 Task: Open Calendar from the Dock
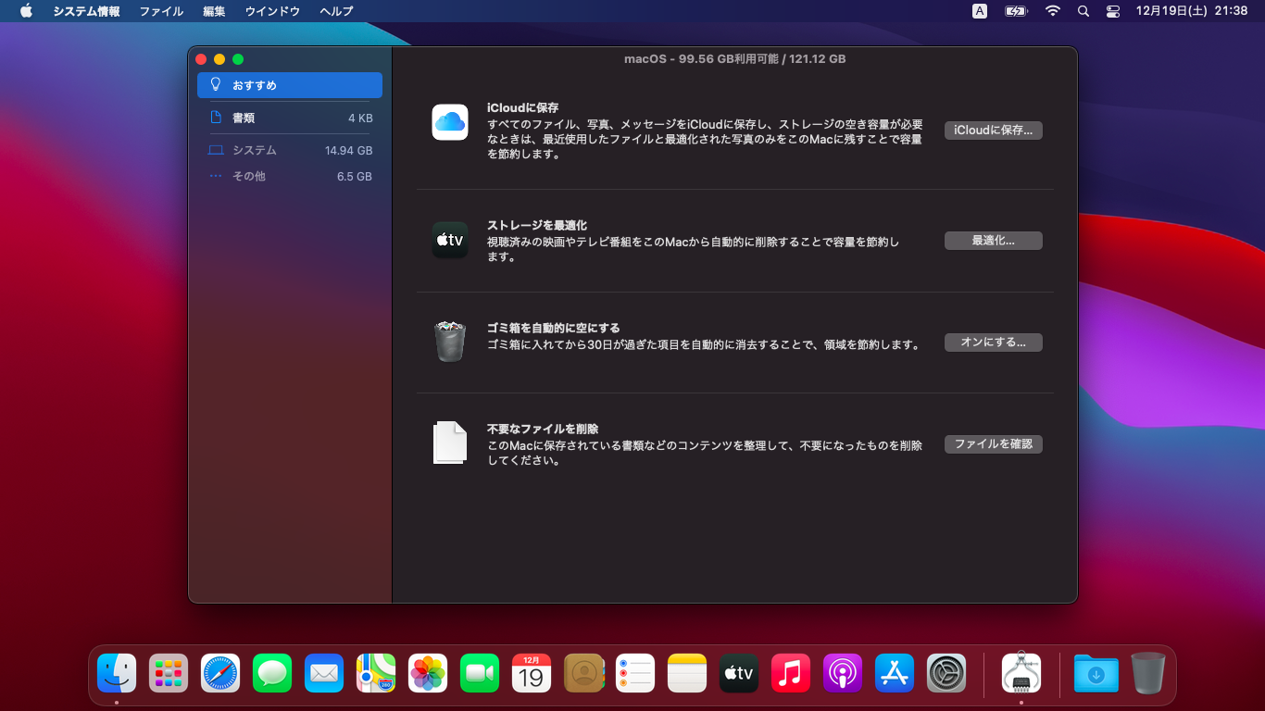[532, 673]
